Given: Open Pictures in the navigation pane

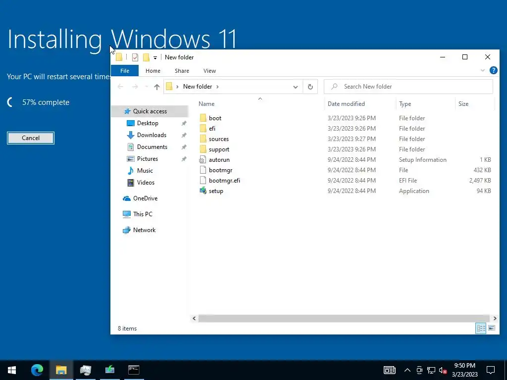Looking at the screenshot, I should pyautogui.click(x=148, y=159).
